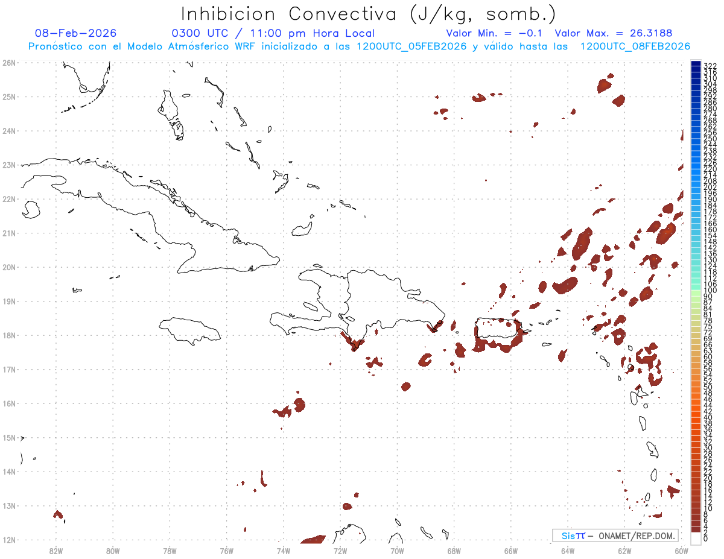This screenshot has width=724, height=559.
Task: Click the 70W longitude axis label
Action: 397,551
